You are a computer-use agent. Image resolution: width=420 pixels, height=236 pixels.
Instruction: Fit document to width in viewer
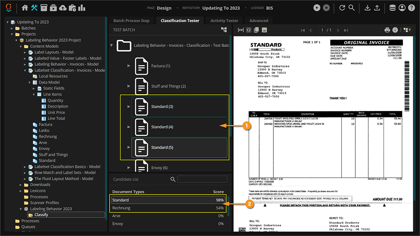pos(241,30)
